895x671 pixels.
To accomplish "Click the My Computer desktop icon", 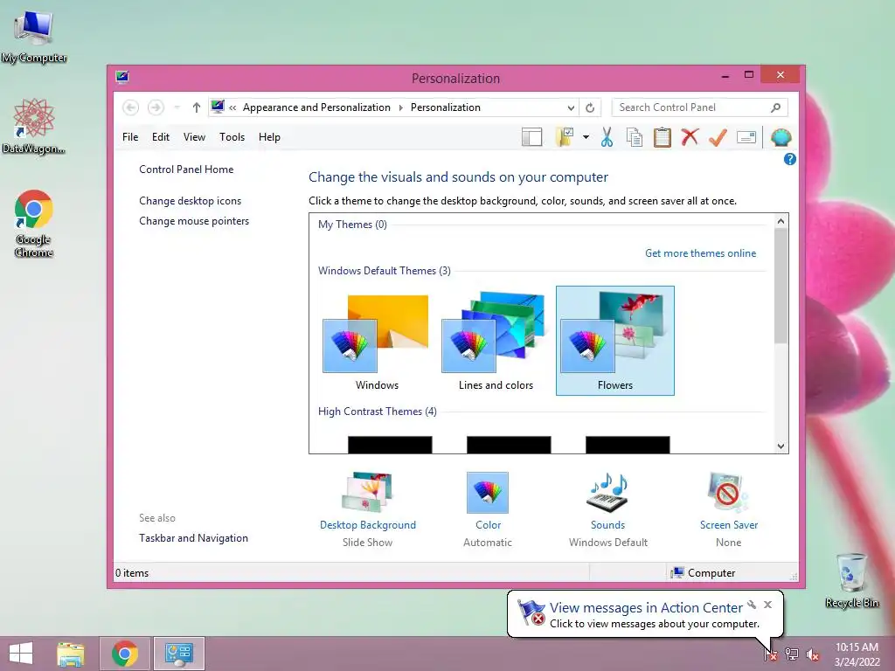I will click(34, 37).
